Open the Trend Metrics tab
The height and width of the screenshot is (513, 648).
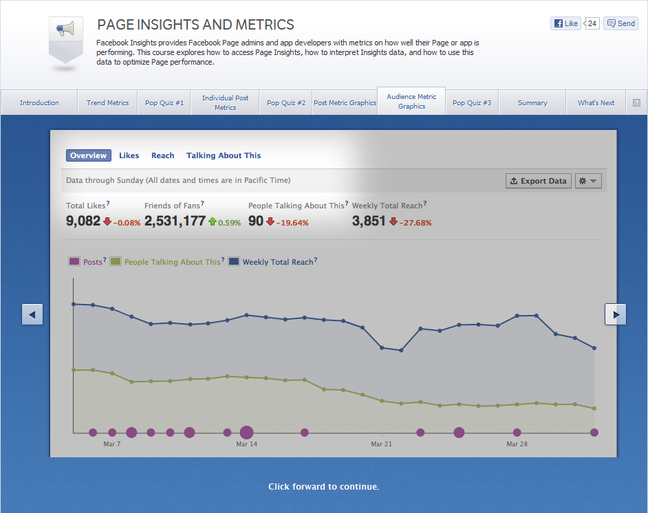[107, 103]
